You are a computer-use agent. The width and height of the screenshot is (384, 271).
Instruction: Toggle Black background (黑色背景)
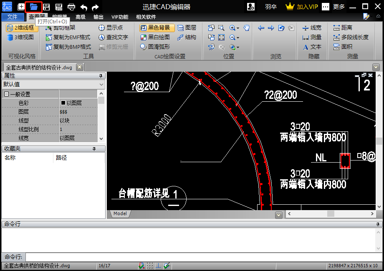pyautogui.click(x=157, y=28)
